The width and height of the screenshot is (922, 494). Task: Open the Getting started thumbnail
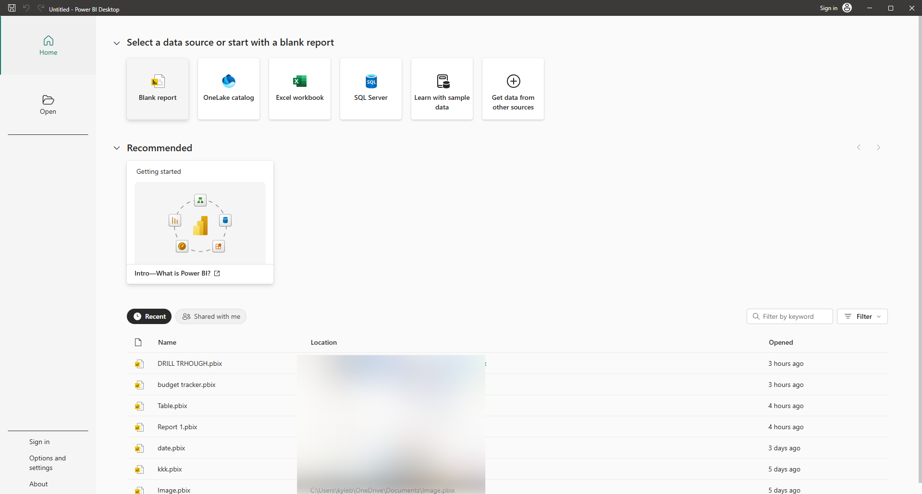tap(200, 222)
